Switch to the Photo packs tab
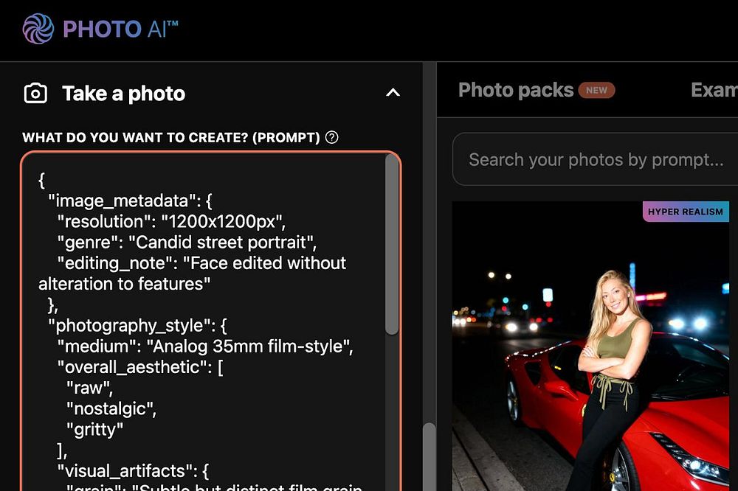This screenshot has height=491, width=738. tap(515, 90)
